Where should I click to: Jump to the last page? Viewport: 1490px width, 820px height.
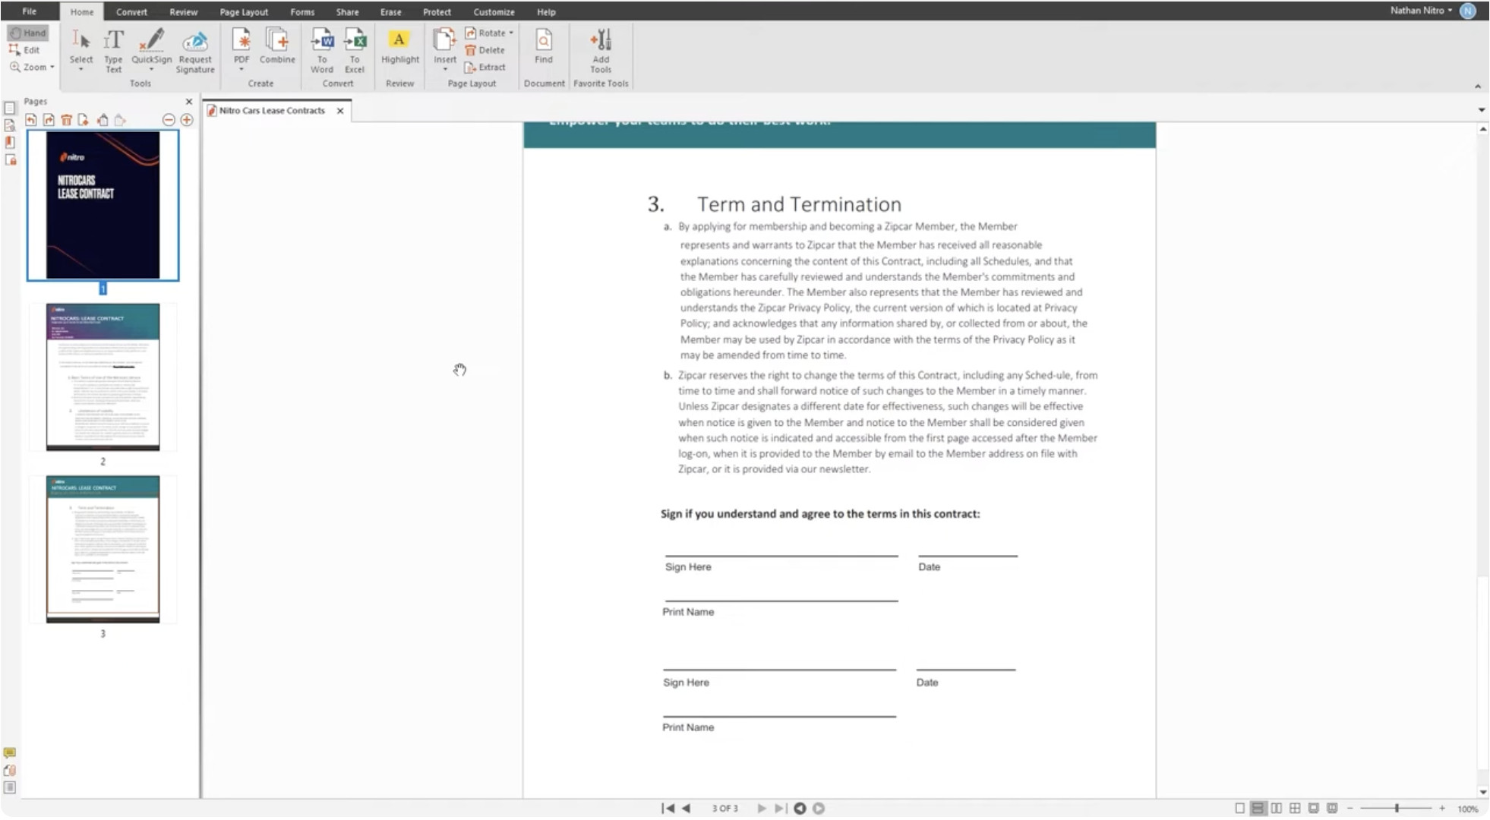[x=780, y=809]
